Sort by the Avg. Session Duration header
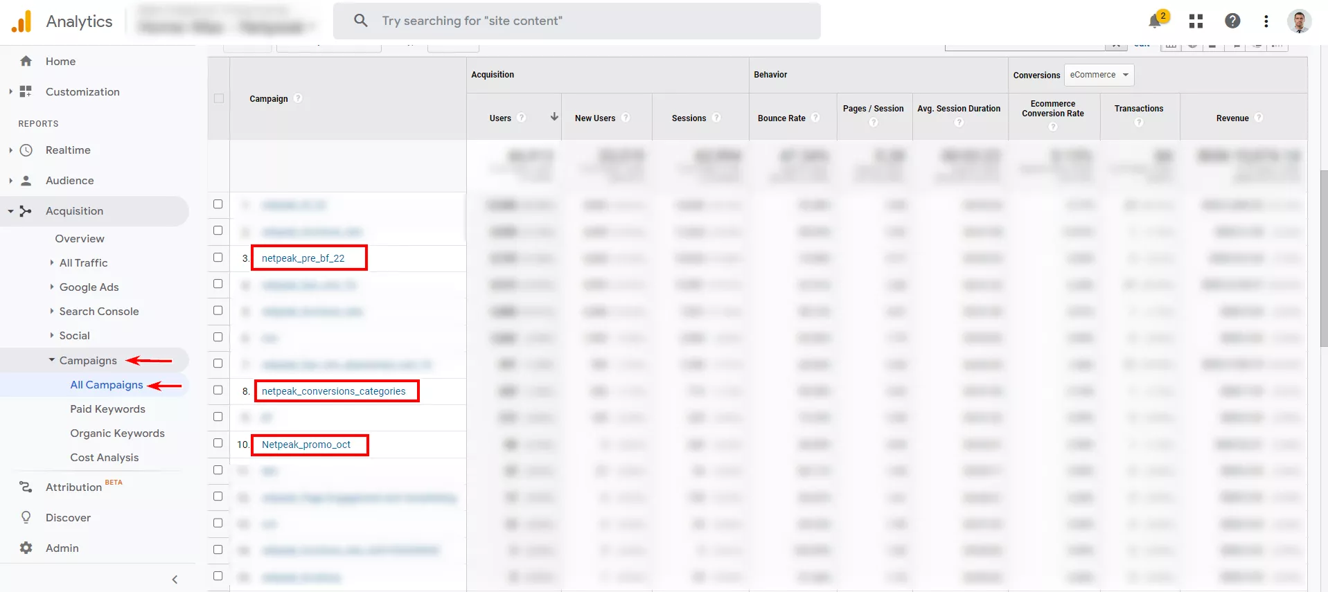Viewport: 1328px width, 592px height. point(959,109)
